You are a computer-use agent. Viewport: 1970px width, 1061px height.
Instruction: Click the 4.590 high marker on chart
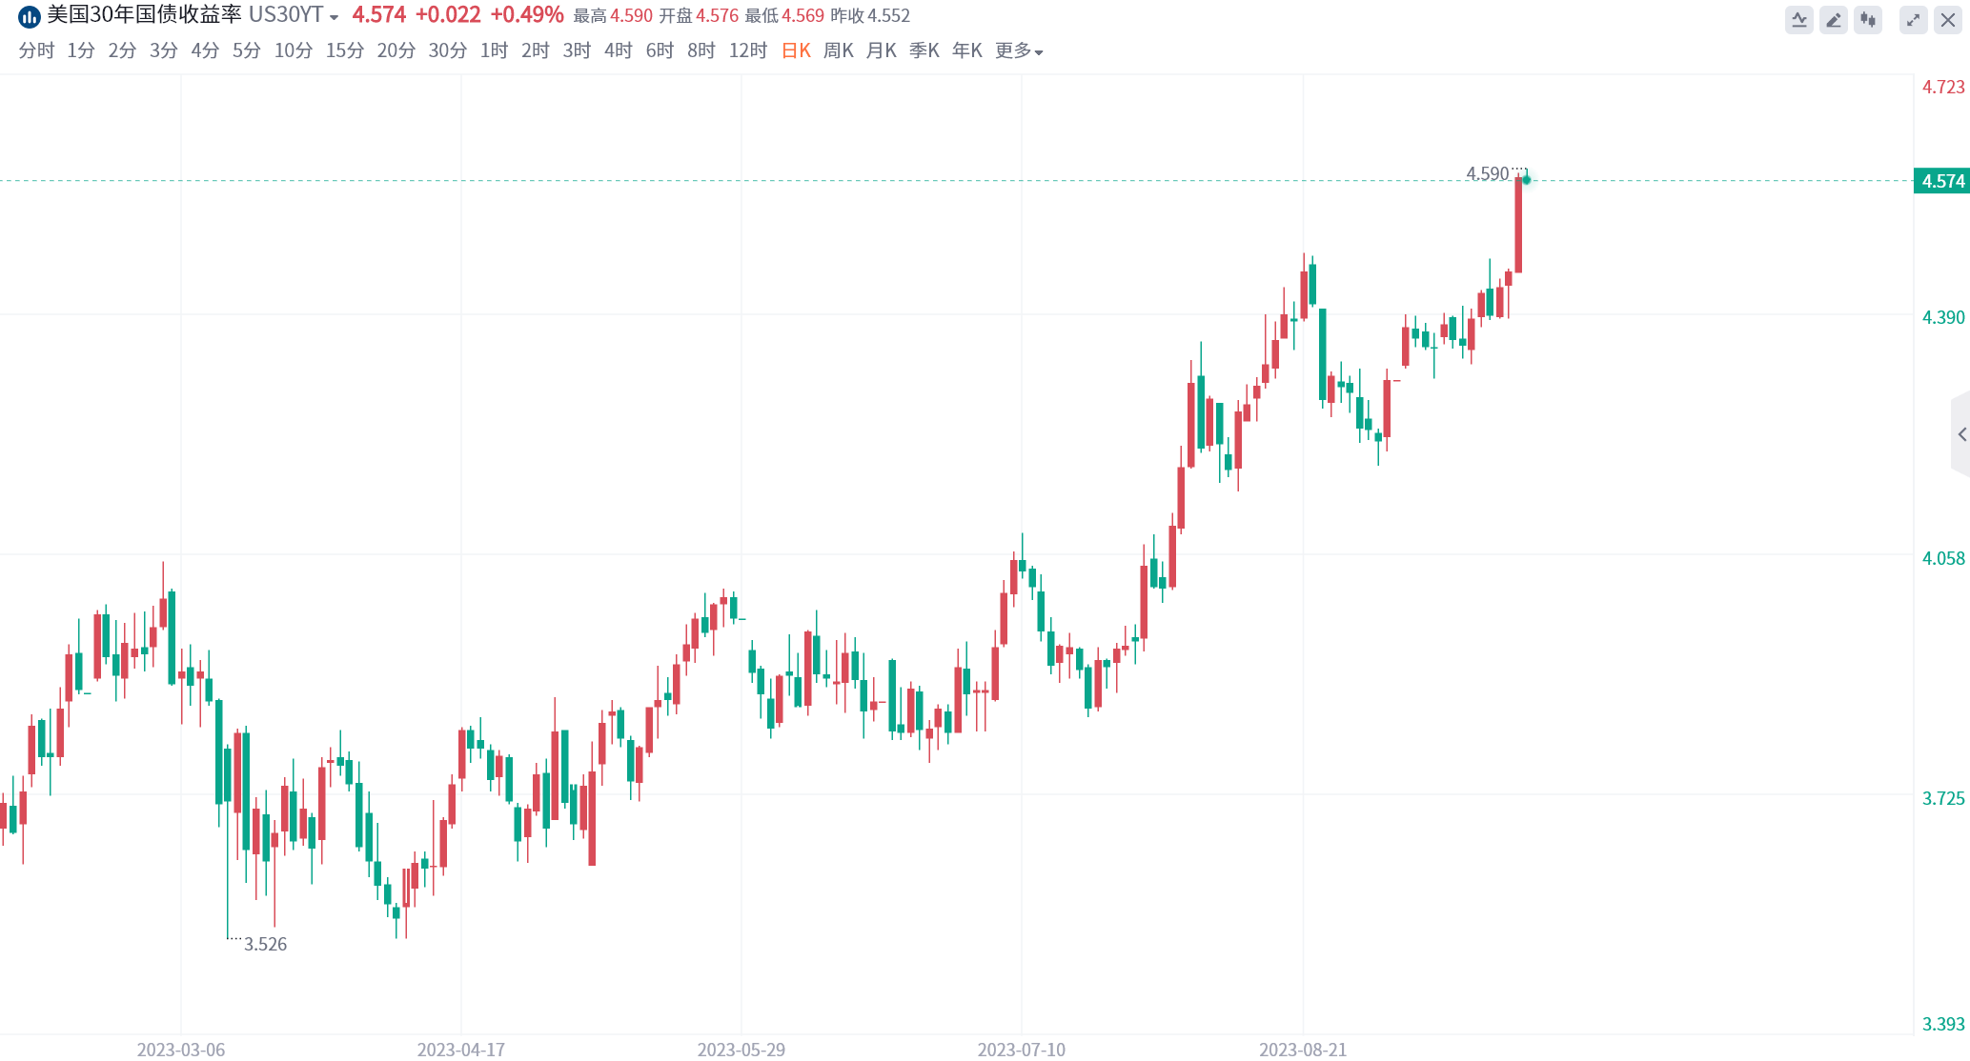[1487, 173]
